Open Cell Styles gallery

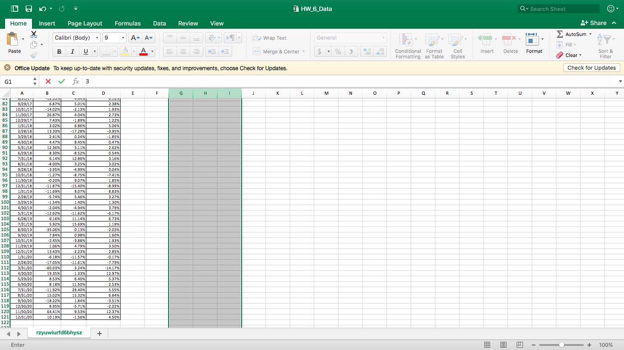click(458, 46)
